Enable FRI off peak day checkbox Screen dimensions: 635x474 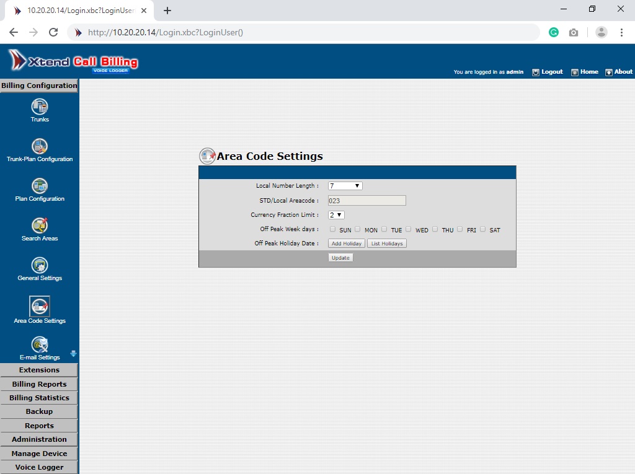pos(460,229)
